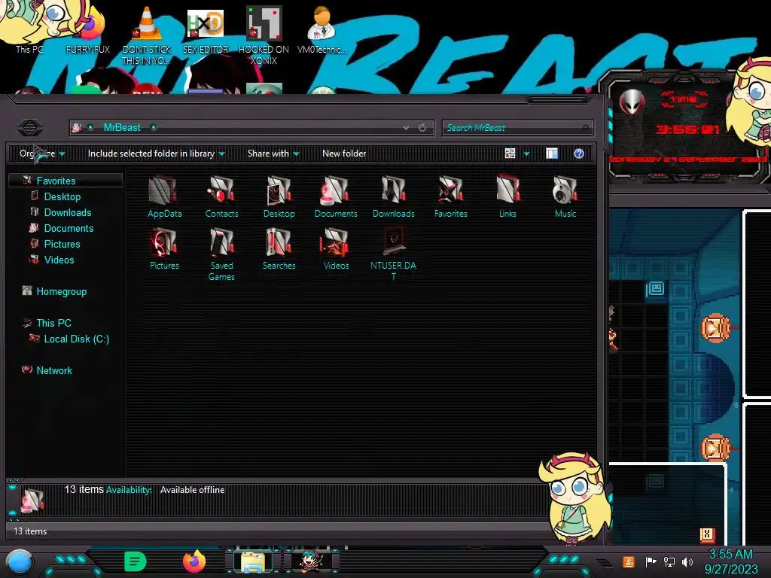The image size is (771, 578).
Task: Click the taskbar clock showing 3:55 AM
Action: 731,561
